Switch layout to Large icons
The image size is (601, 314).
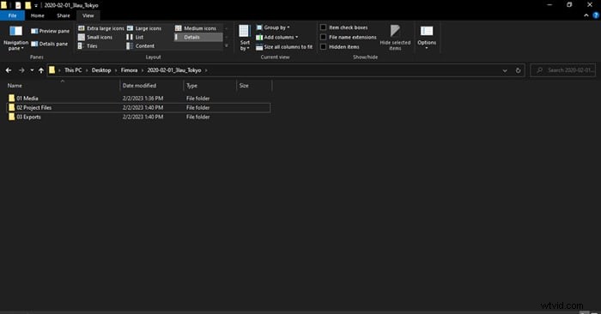[144, 28]
